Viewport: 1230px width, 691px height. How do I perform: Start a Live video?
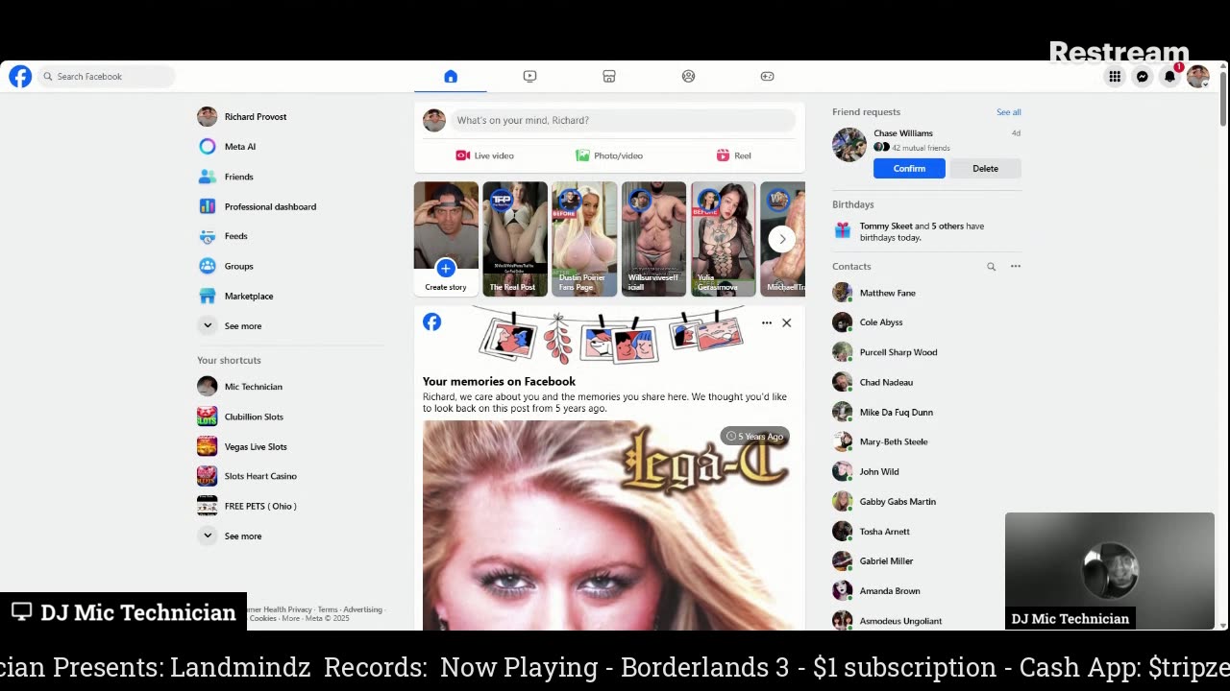click(x=485, y=155)
